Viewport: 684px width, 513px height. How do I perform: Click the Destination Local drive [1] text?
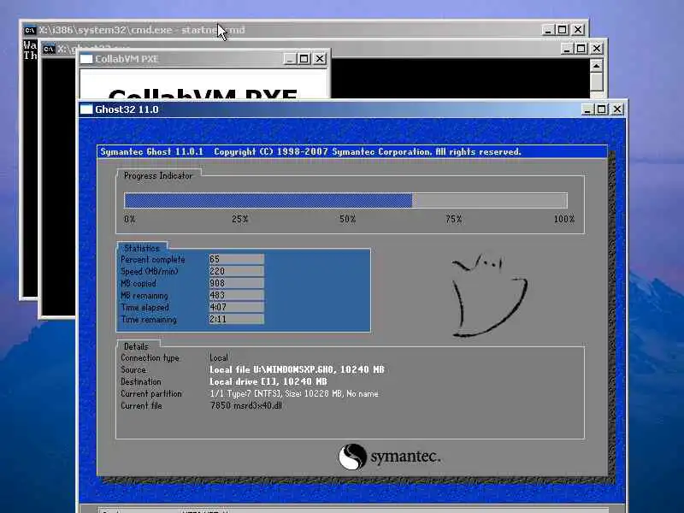coord(268,381)
